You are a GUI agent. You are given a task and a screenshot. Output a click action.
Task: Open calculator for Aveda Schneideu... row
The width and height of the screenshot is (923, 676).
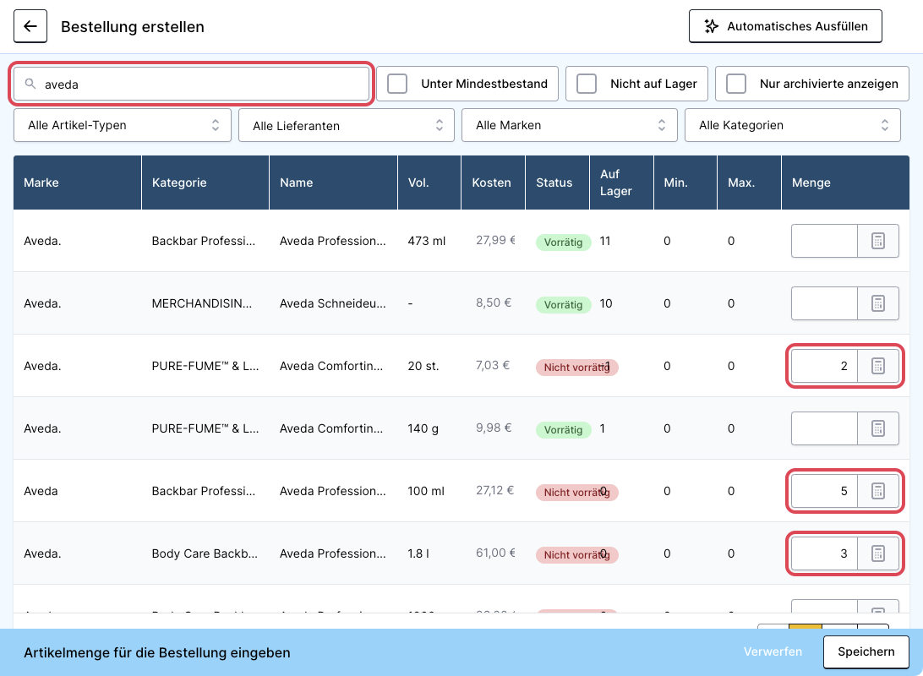coord(877,303)
